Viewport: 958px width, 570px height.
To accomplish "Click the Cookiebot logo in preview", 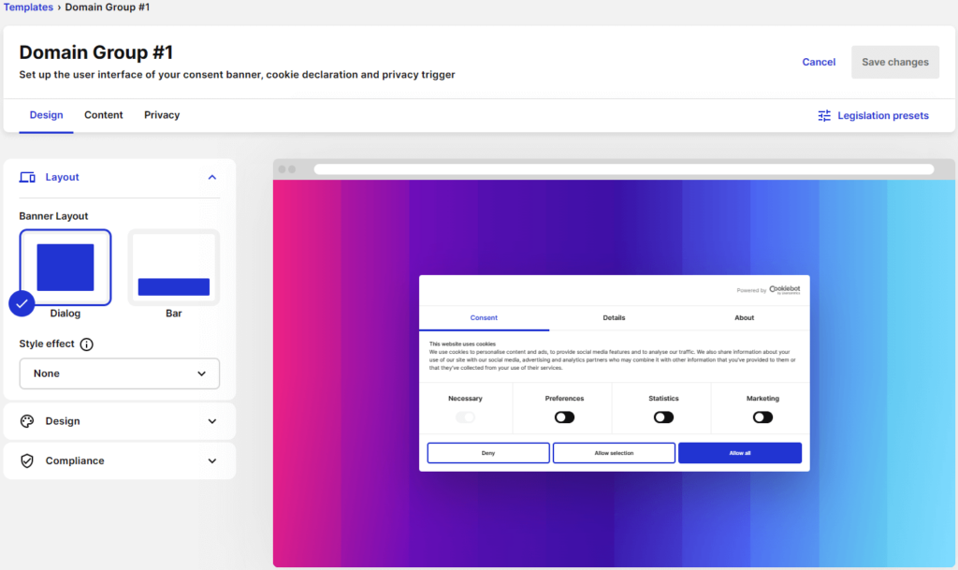I will point(785,289).
